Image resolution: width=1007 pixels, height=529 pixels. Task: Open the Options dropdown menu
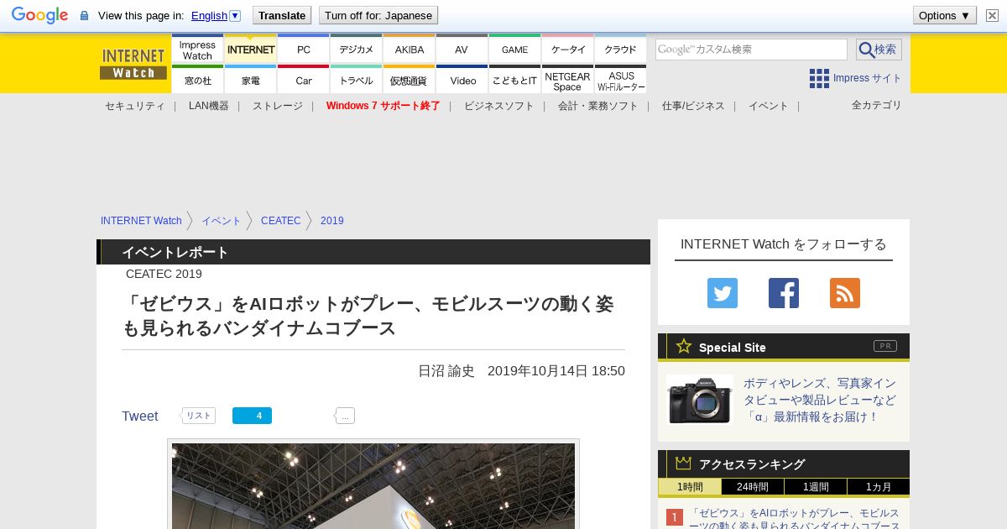coord(945,15)
